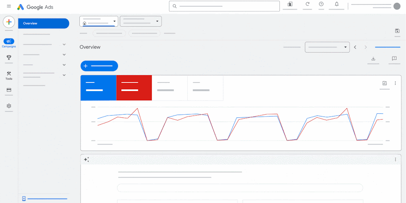Click the download icon above chart
Viewport: 406px width, 203px height.
pyautogui.click(x=373, y=58)
